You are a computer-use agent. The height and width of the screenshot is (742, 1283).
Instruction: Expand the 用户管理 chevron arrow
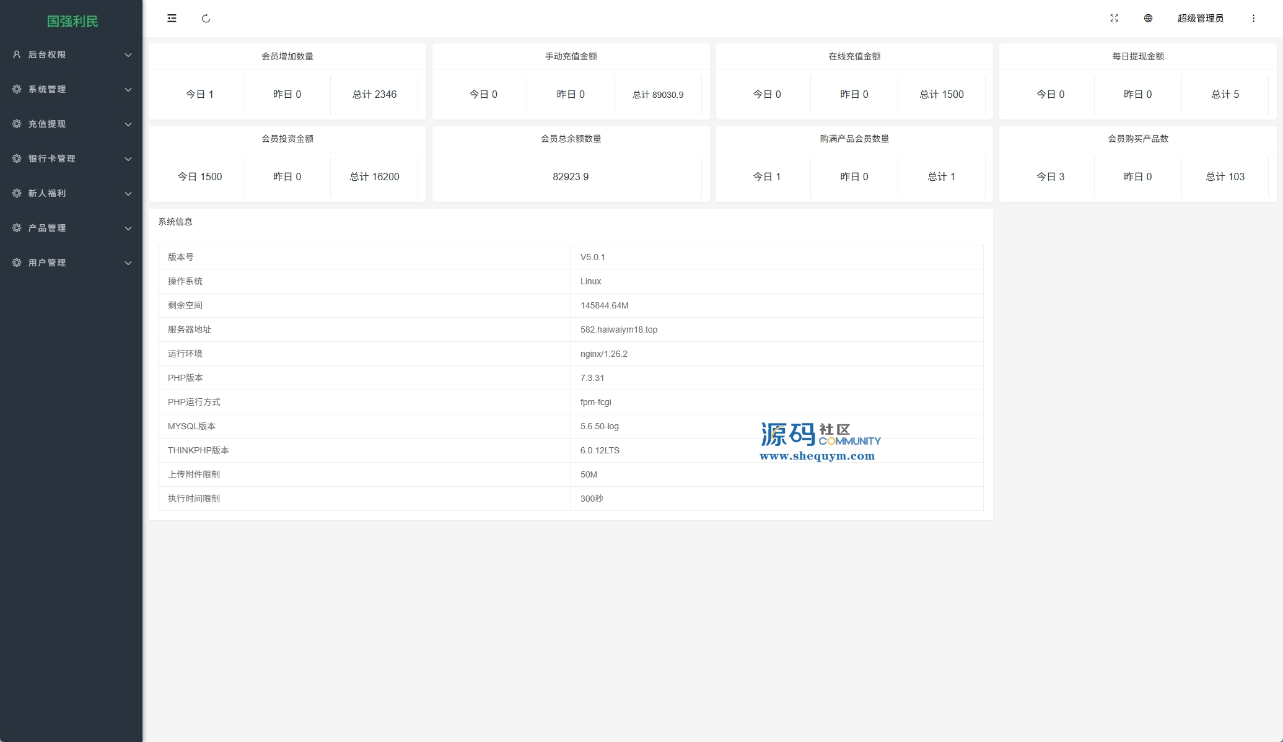[128, 263]
